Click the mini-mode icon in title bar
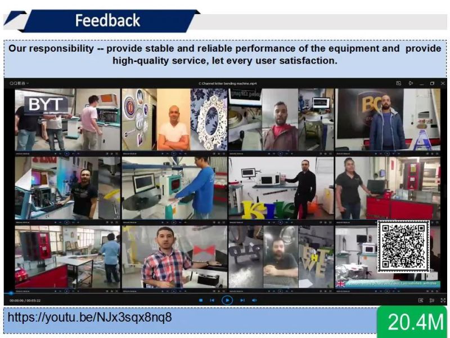The height and width of the screenshot is (338, 450). tap(399, 83)
